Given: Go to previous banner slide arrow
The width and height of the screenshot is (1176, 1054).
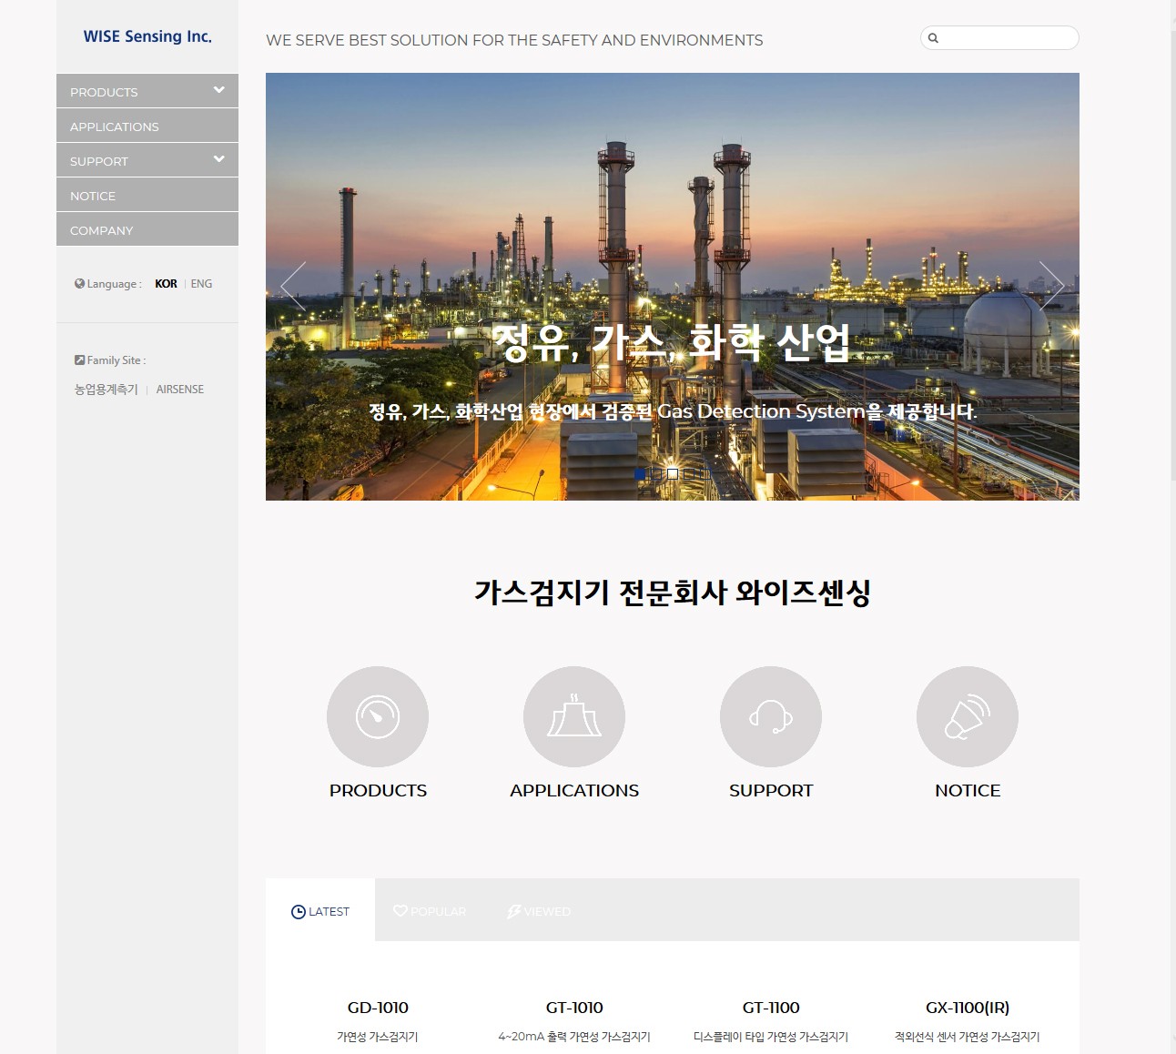Looking at the screenshot, I should (293, 286).
